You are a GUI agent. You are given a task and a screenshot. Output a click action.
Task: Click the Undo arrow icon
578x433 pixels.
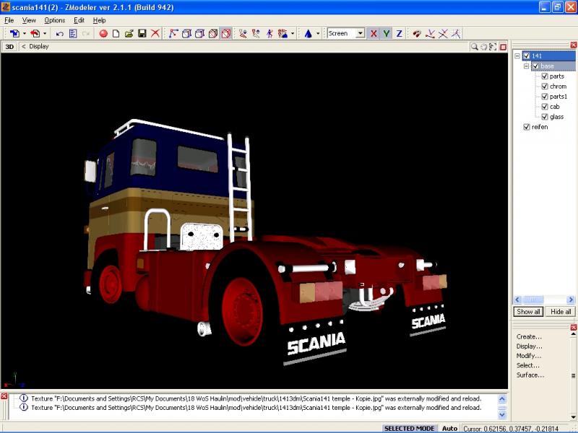point(59,34)
